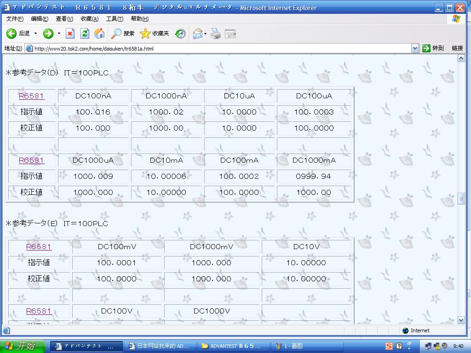Viewport: 471px width, 353px height.
Task: Go to the Home page icon
Action: 99,34
